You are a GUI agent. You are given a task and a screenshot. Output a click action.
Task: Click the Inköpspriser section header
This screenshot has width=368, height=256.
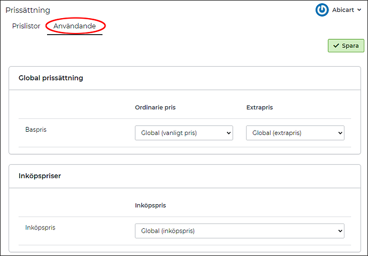point(40,176)
